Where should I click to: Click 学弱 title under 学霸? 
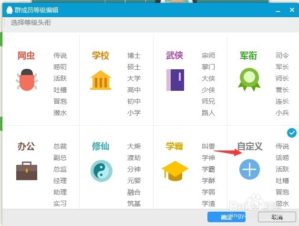208,192
